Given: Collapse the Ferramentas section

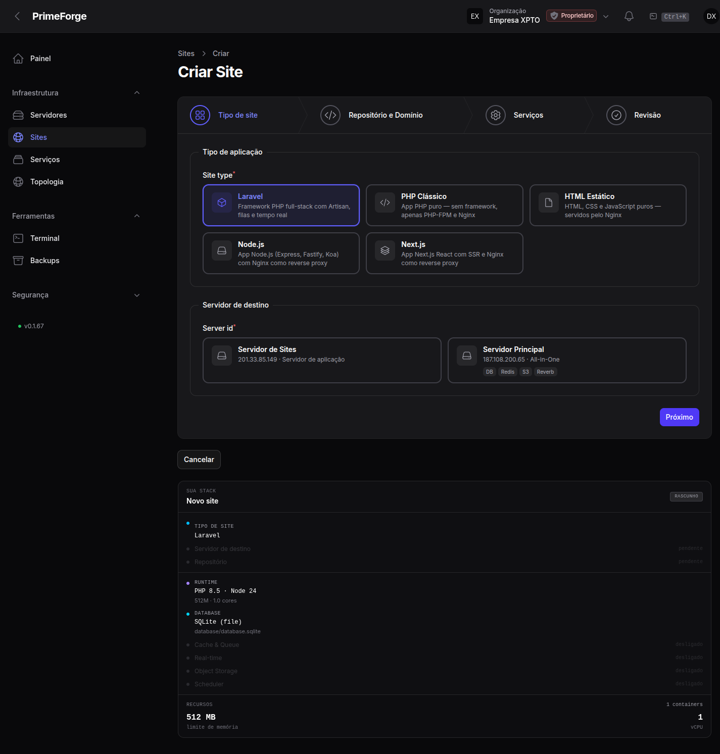Looking at the screenshot, I should click(x=137, y=216).
